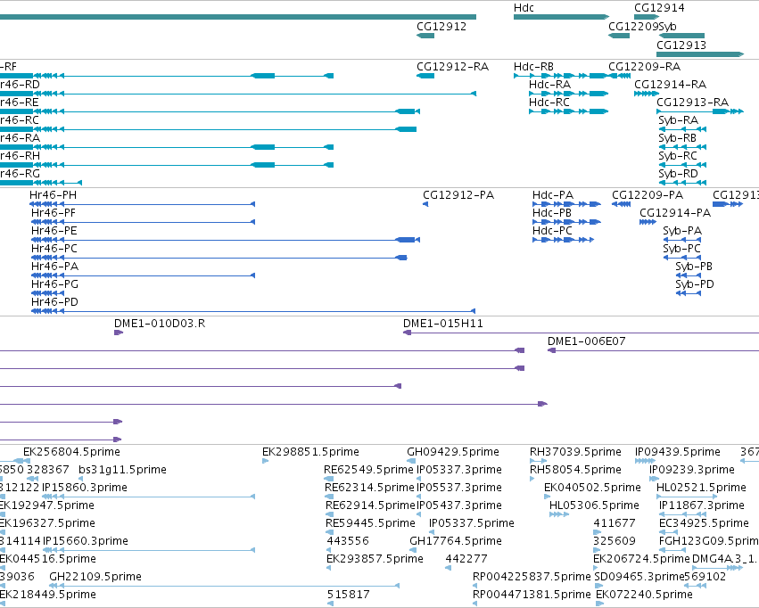Select the RE62314.5prime EST
Screen dimensions: 759x608
pos(329,497)
